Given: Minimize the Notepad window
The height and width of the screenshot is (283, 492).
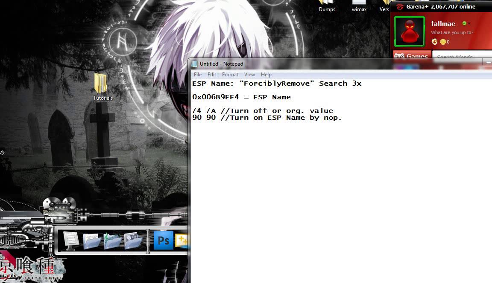Looking at the screenshot, I should 488,63.
